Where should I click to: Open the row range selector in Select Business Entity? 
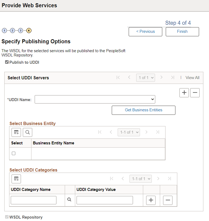tap(129, 132)
